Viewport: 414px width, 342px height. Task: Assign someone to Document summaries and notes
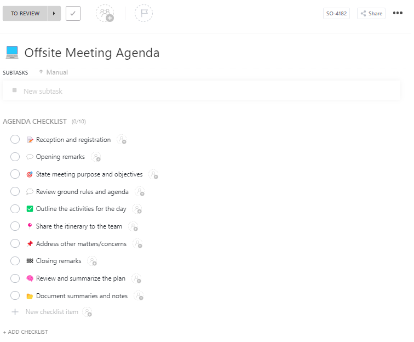pyautogui.click(x=139, y=296)
